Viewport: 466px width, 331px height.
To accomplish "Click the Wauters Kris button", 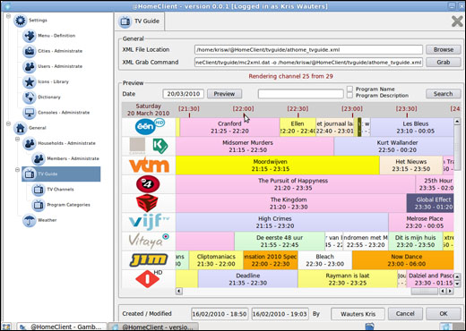I will pos(358,314).
